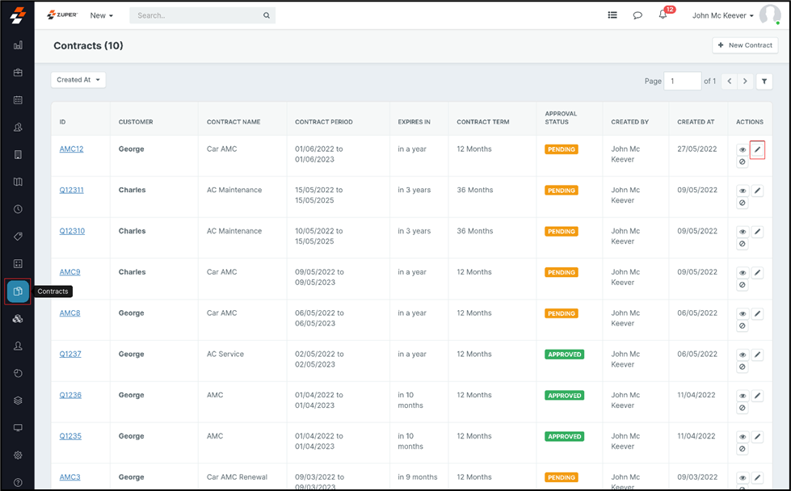791x491 pixels.
Task: Open the Q12310 contract link
Action: pos(72,231)
